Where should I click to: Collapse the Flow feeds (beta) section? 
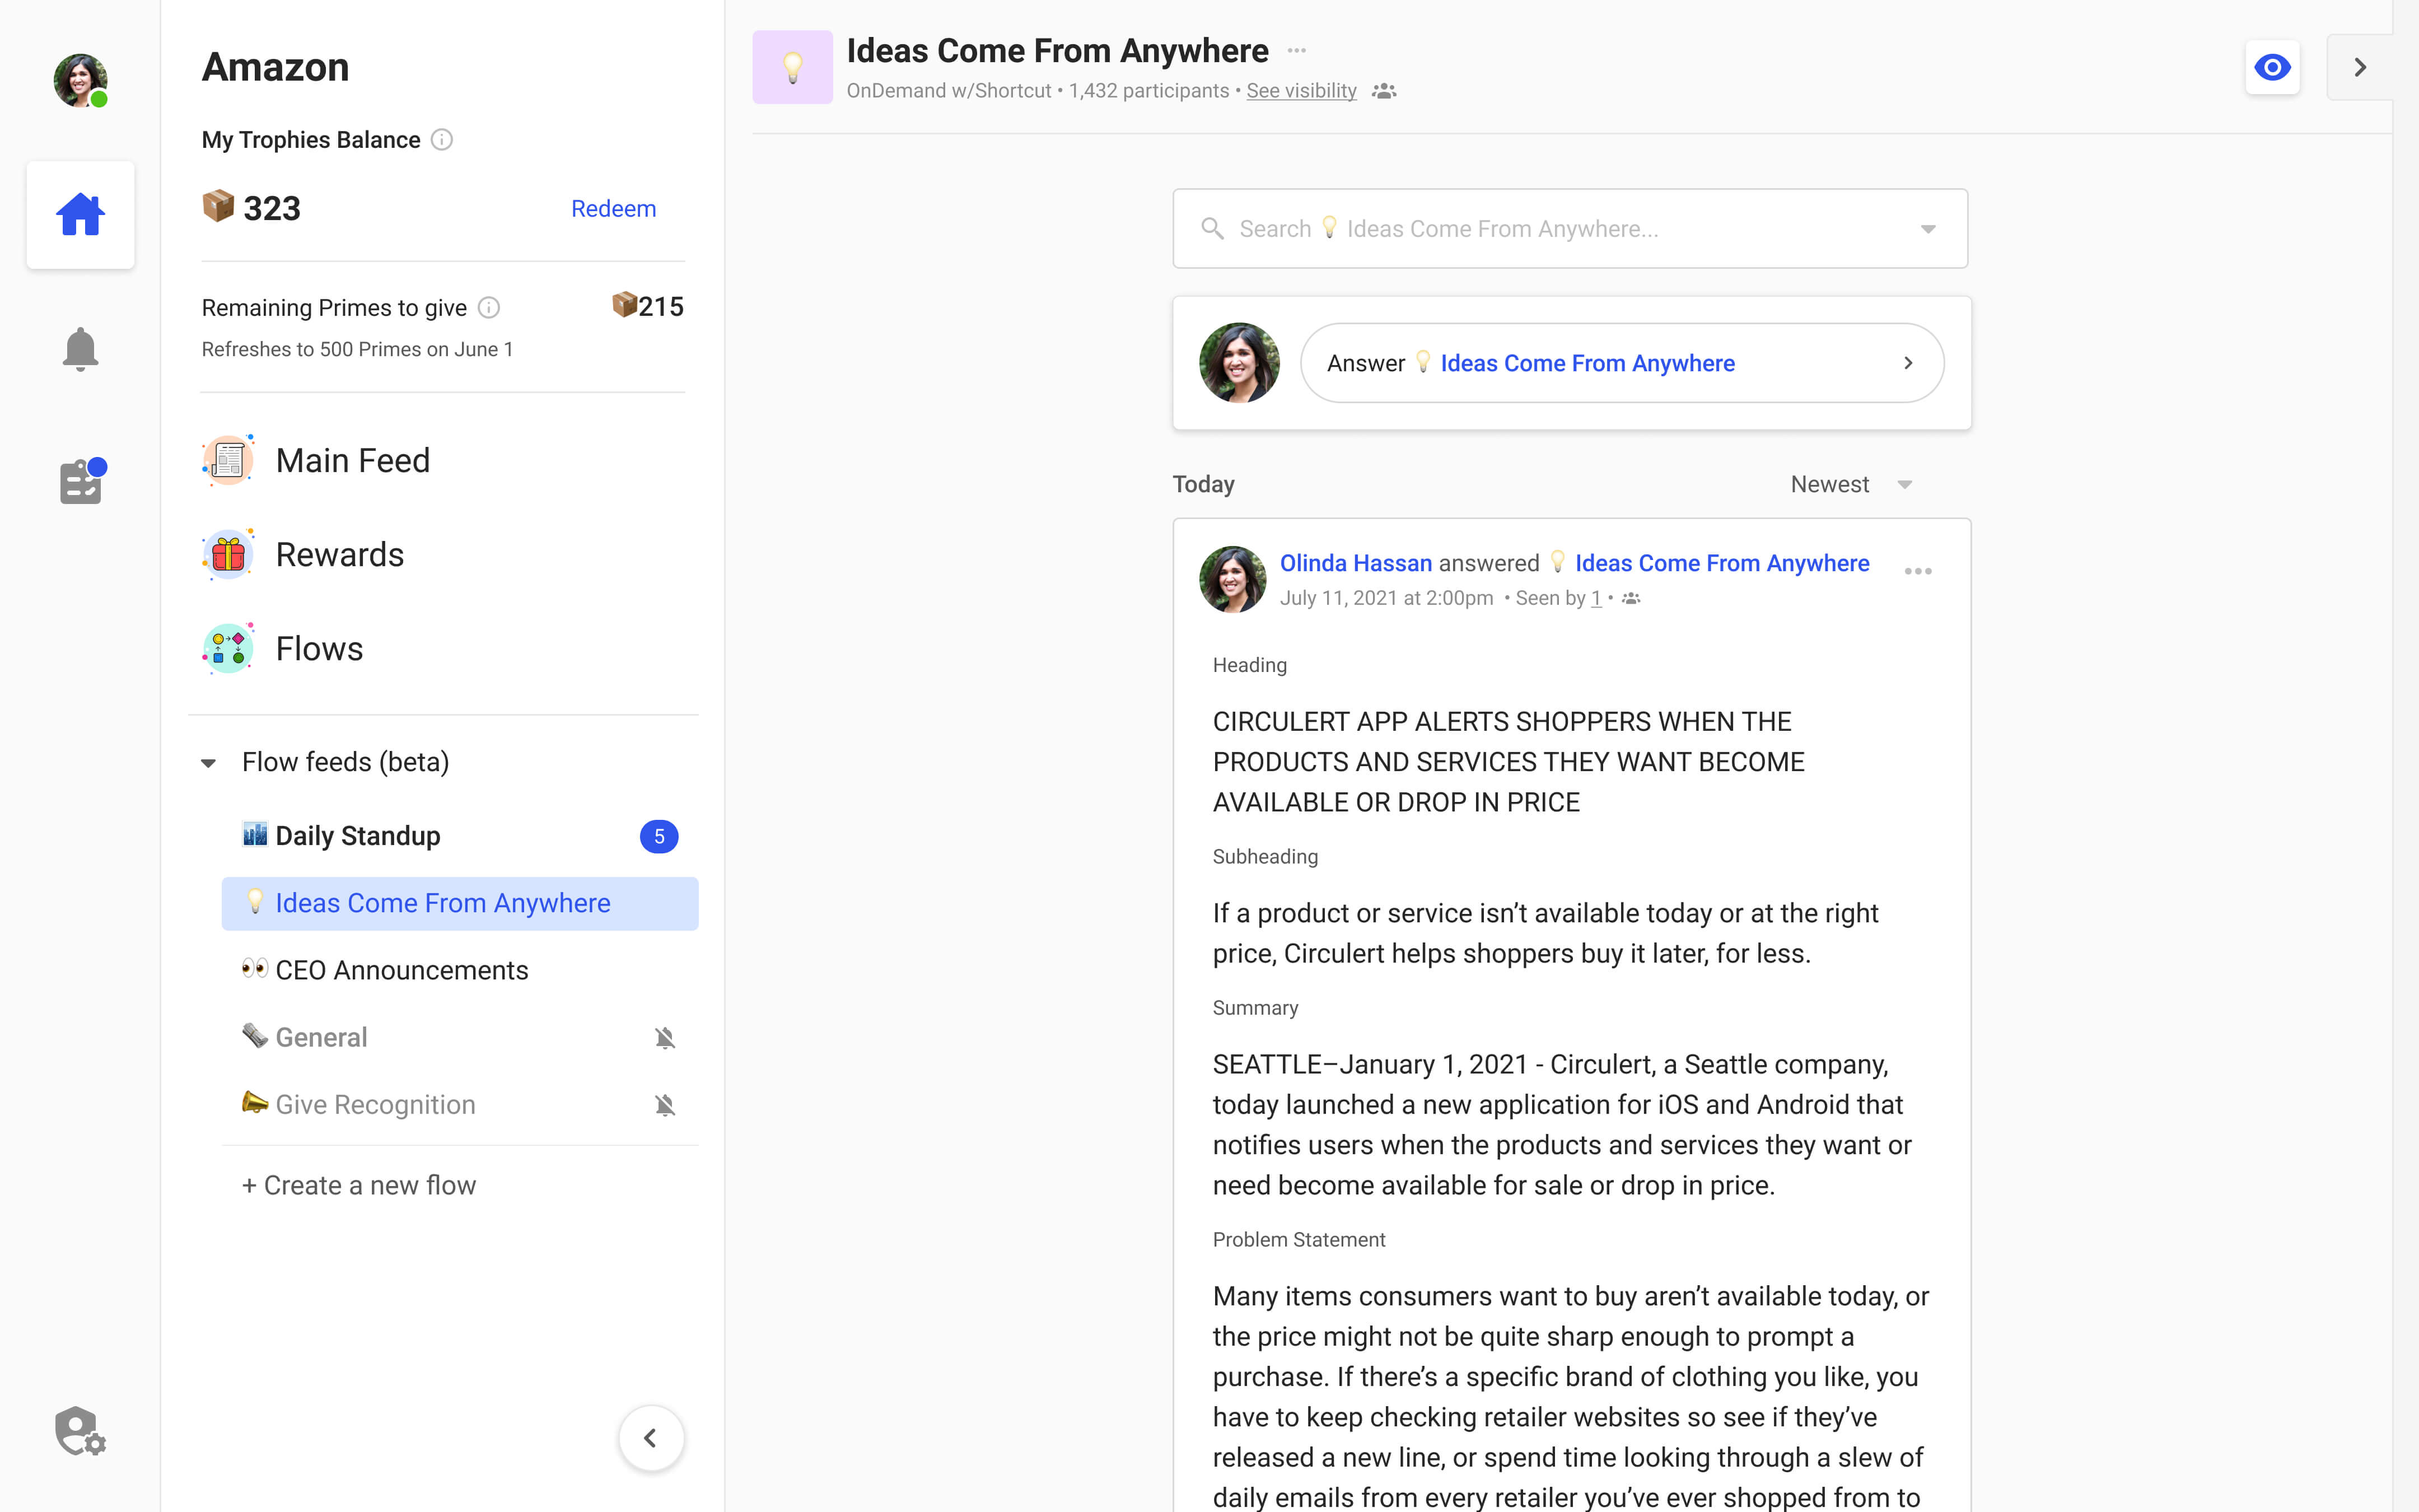click(x=209, y=763)
